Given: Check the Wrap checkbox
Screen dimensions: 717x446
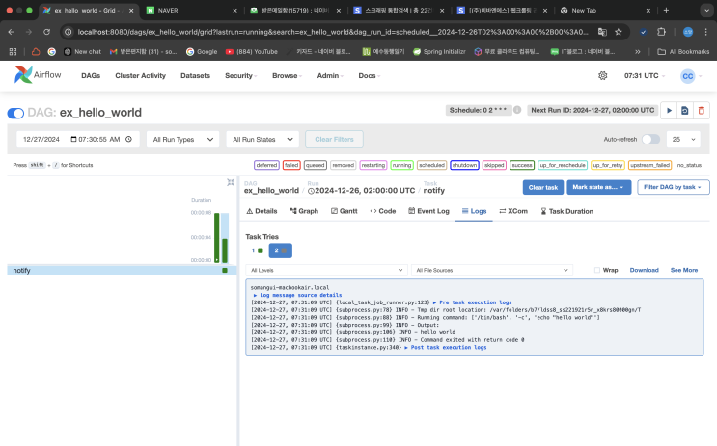Looking at the screenshot, I should (x=596, y=270).
